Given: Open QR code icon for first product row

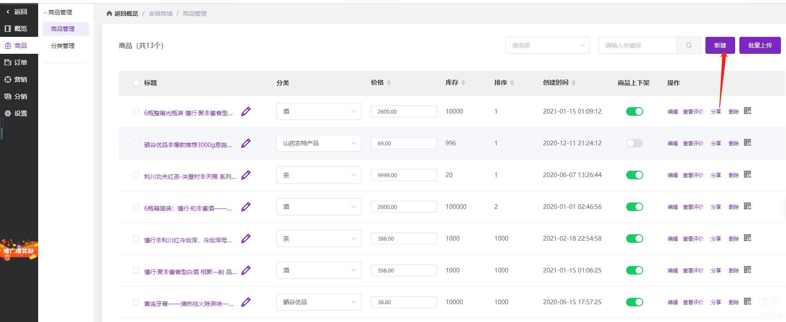Looking at the screenshot, I should [747, 111].
